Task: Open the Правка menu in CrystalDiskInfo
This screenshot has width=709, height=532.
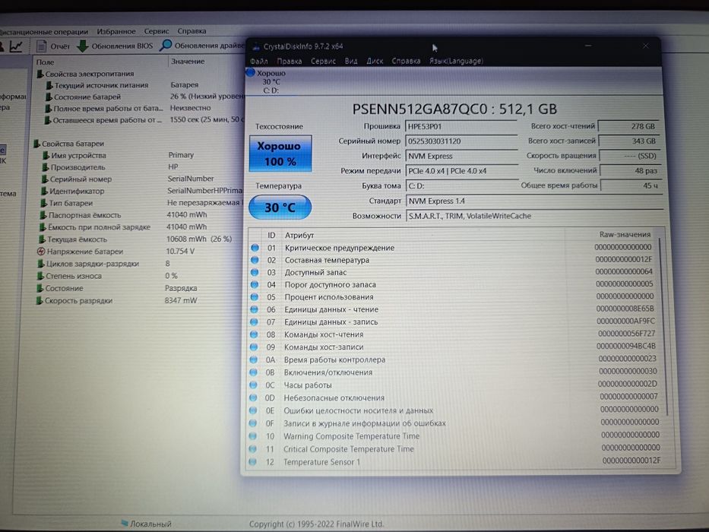Action: click(289, 61)
